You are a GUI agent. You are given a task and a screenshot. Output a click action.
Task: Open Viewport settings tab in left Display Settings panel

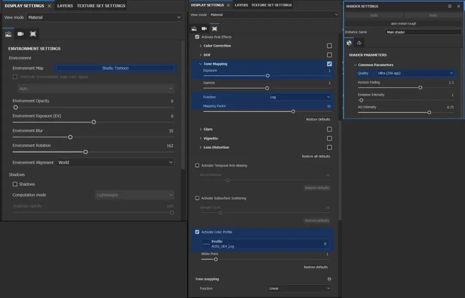coord(33,34)
